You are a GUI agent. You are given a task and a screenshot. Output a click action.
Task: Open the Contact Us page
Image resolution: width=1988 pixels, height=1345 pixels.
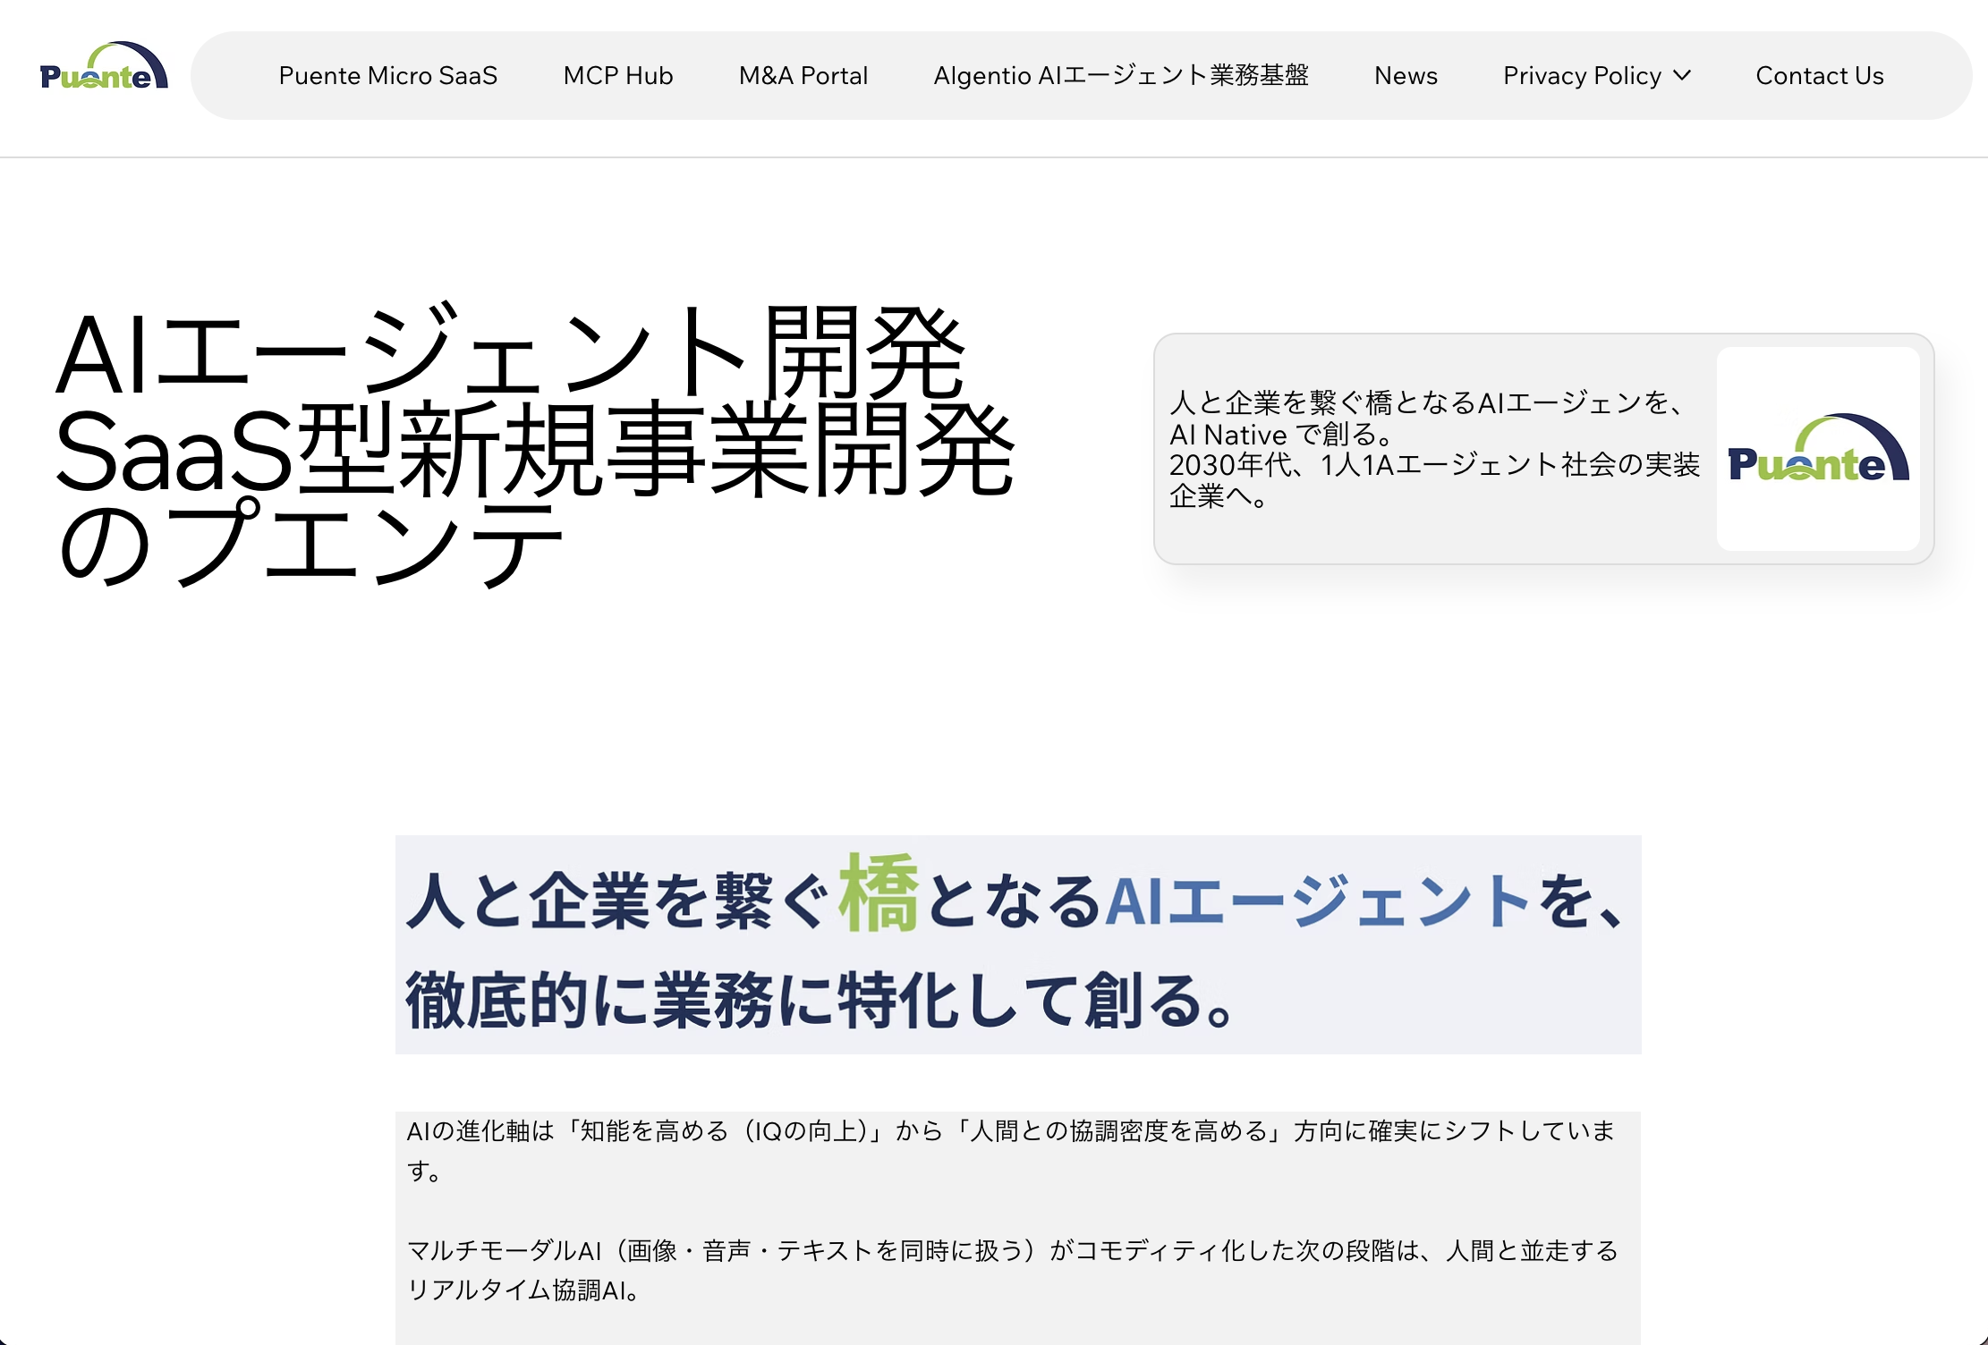pyautogui.click(x=1820, y=76)
